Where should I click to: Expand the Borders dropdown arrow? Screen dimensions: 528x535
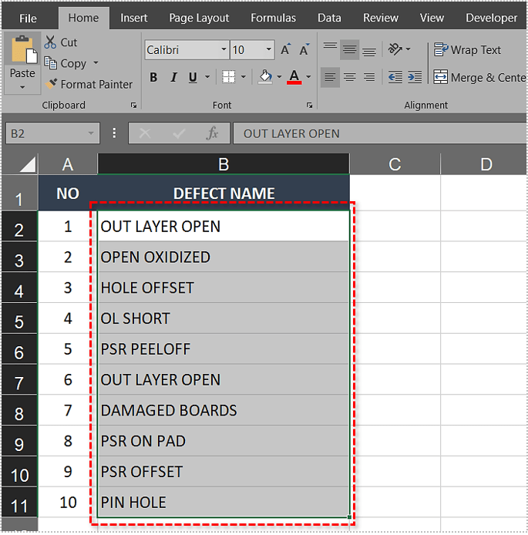coord(244,77)
